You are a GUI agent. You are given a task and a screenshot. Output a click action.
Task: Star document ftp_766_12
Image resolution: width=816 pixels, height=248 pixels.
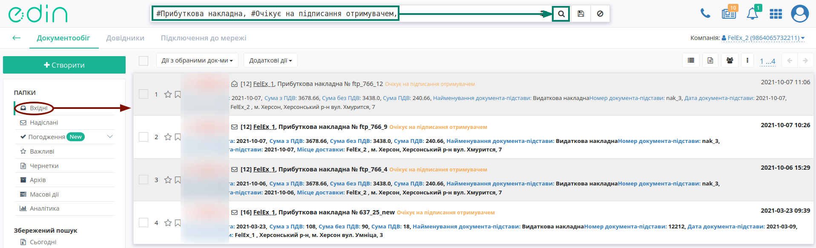pyautogui.click(x=168, y=94)
